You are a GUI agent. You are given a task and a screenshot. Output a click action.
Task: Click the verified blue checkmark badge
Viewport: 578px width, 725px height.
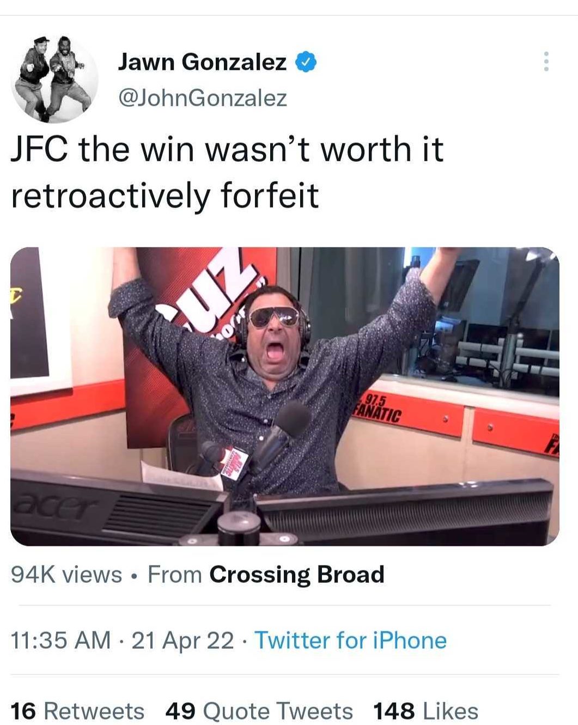click(x=306, y=62)
